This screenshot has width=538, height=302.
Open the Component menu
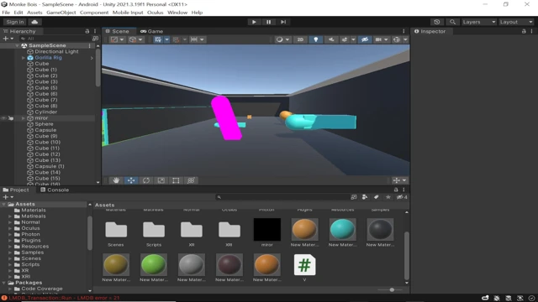[x=94, y=13]
